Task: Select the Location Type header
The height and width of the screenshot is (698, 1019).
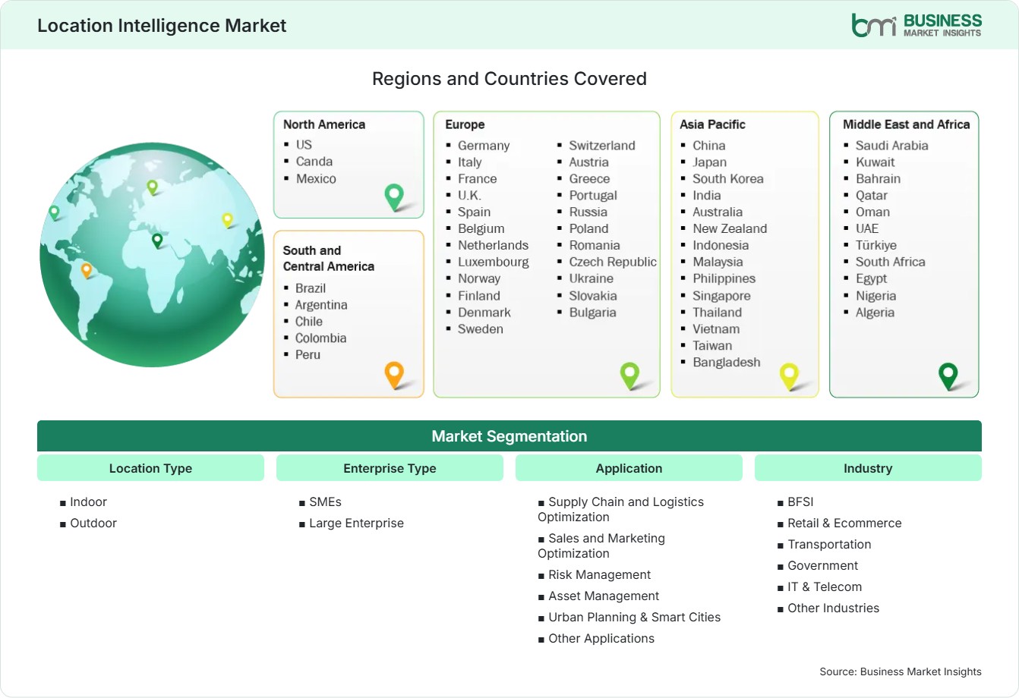Action: pyautogui.click(x=150, y=468)
